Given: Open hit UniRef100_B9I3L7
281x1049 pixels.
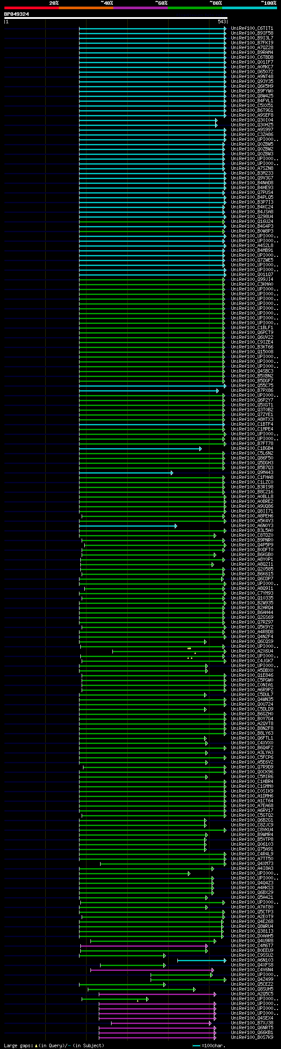Looking at the screenshot, I should point(252,38).
